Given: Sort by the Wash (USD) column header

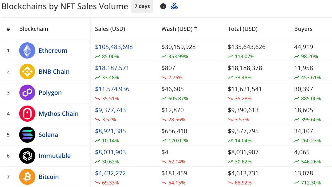Looking at the screenshot, I should (179, 29).
